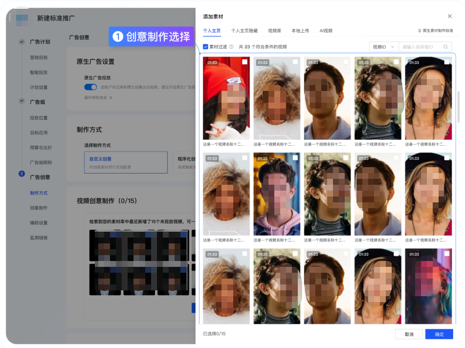Click the 取消 button
The width and height of the screenshot is (465, 348).
(409, 334)
